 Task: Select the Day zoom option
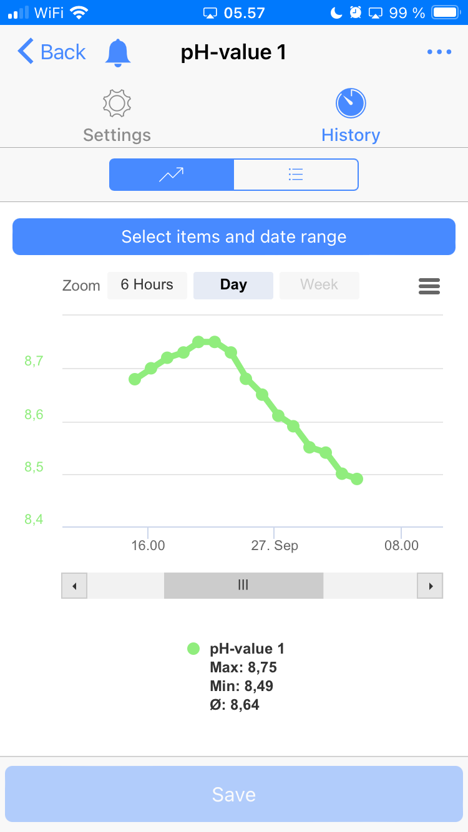pyautogui.click(x=233, y=285)
